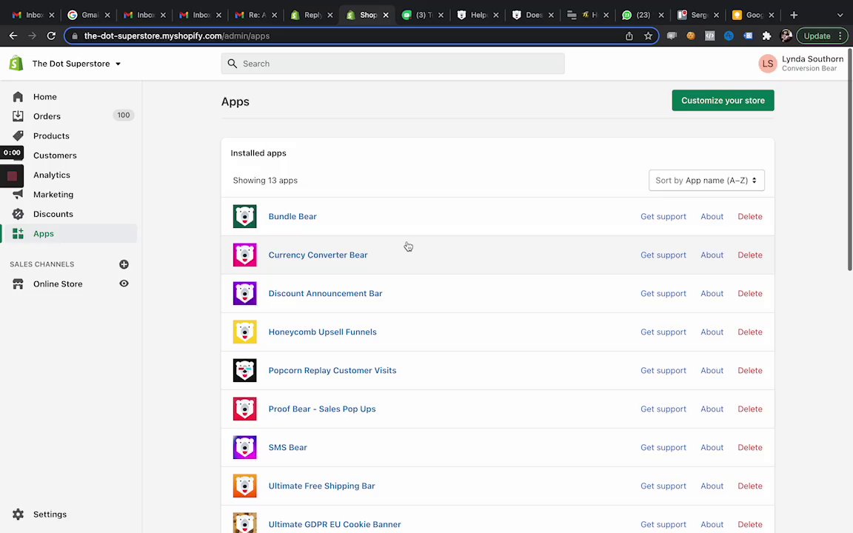Click the store search field
This screenshot has height=533, width=853.
pos(392,64)
